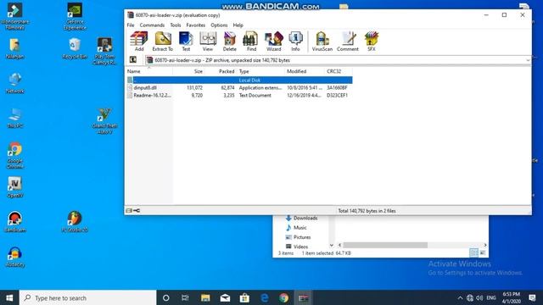The image size is (543, 305).
Task: Open the Options menu
Action: [x=219, y=25]
